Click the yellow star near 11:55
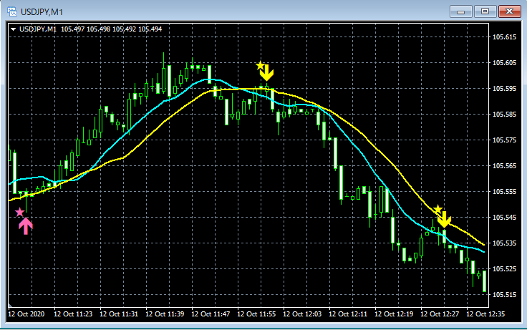The height and width of the screenshot is (330, 527). tap(260, 65)
